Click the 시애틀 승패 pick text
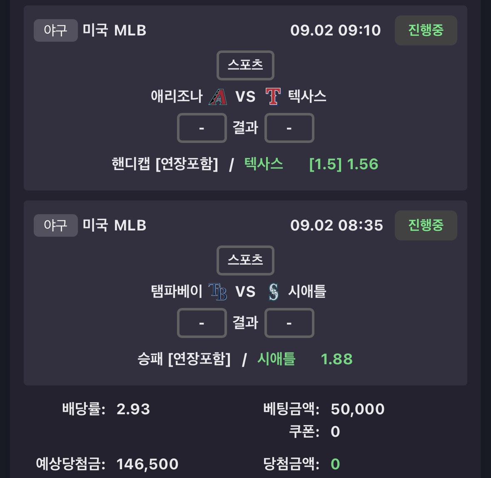Screen dimensions: 491x478 pyautogui.click(x=276, y=359)
